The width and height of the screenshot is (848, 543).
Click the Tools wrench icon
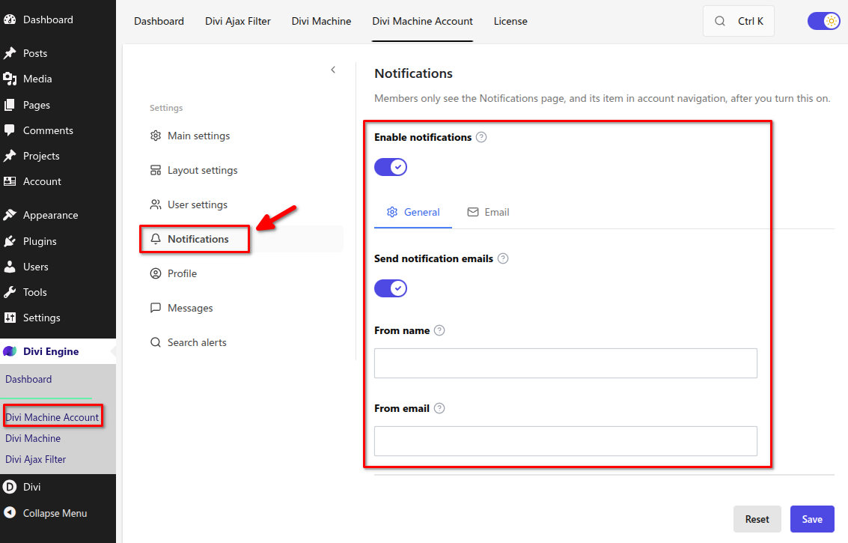coord(10,292)
